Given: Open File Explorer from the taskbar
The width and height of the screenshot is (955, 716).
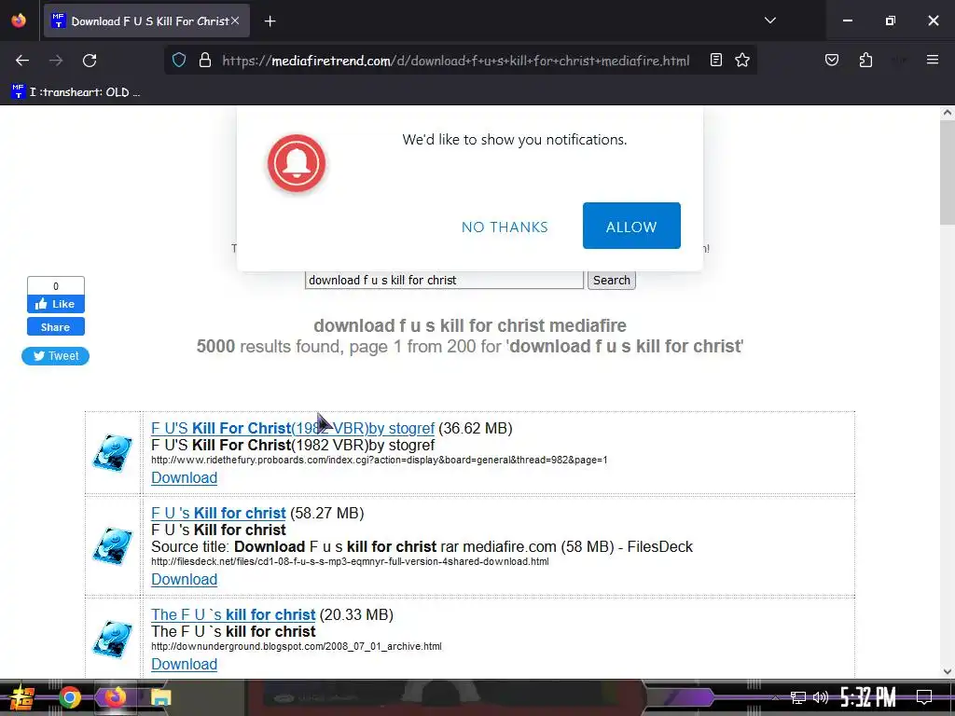Looking at the screenshot, I should tap(160, 697).
